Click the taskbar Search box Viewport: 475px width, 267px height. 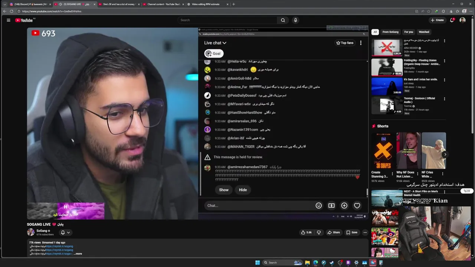point(282,263)
